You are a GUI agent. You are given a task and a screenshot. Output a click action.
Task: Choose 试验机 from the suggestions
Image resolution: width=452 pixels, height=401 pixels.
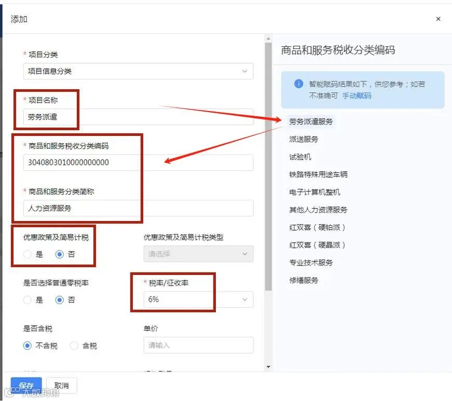(300, 157)
